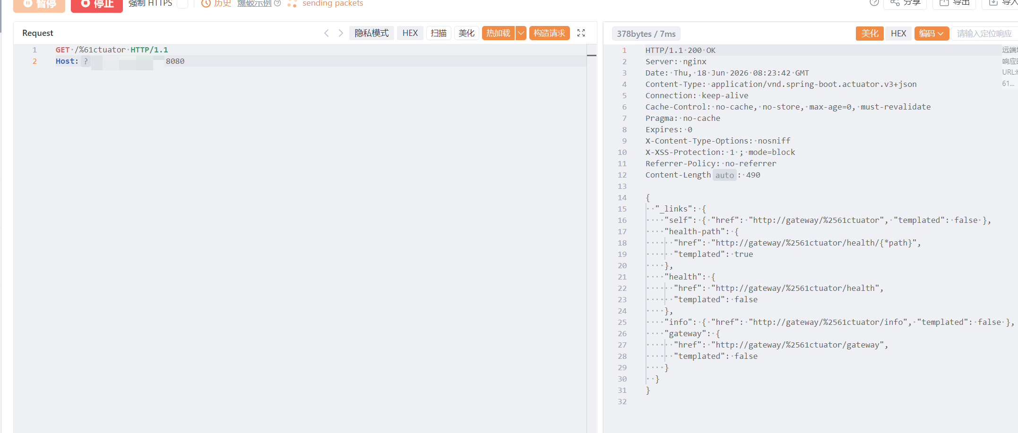Expand the Request panel to fullscreen
The height and width of the screenshot is (433, 1018).
(x=581, y=33)
